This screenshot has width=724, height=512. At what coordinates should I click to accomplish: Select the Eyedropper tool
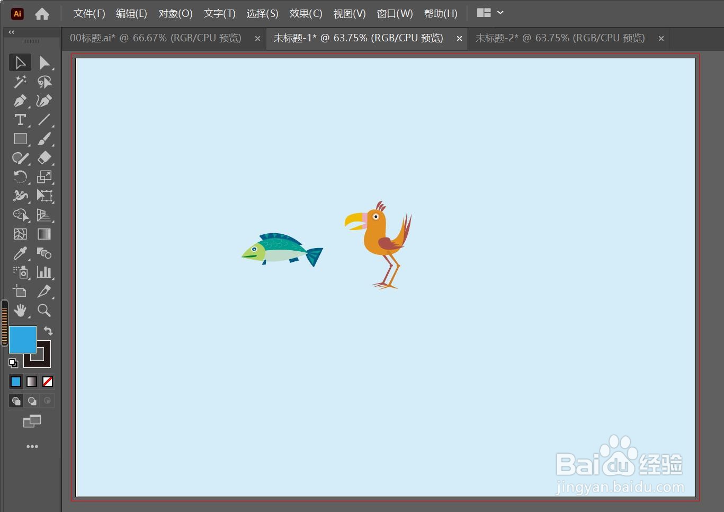20,253
